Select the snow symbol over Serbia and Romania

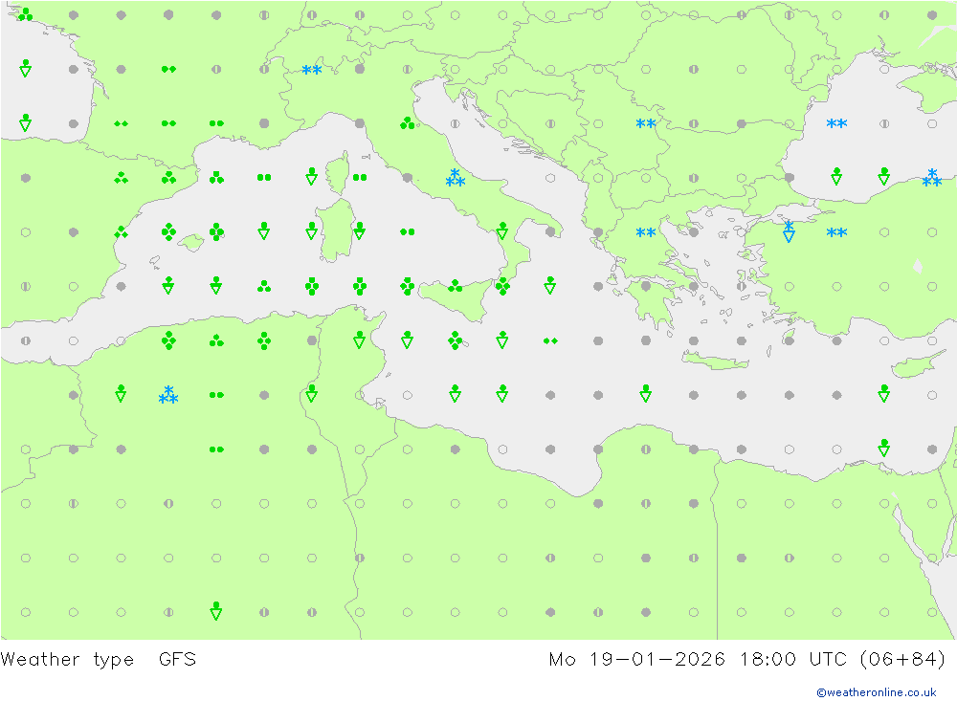[x=646, y=124]
